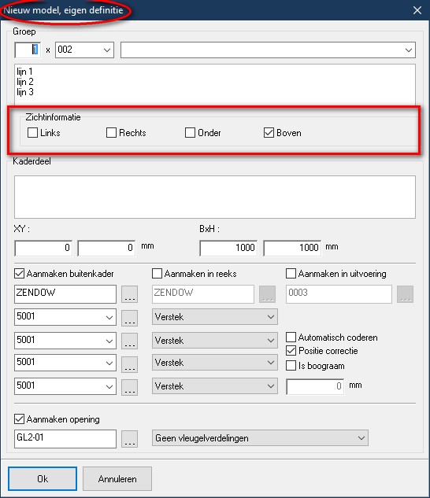Viewport: 430px width, 498px height.
Task: Click browse button beside GL2-01 opening field
Action: [x=129, y=439]
